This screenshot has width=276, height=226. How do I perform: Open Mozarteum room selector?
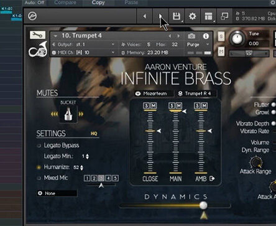154,94
